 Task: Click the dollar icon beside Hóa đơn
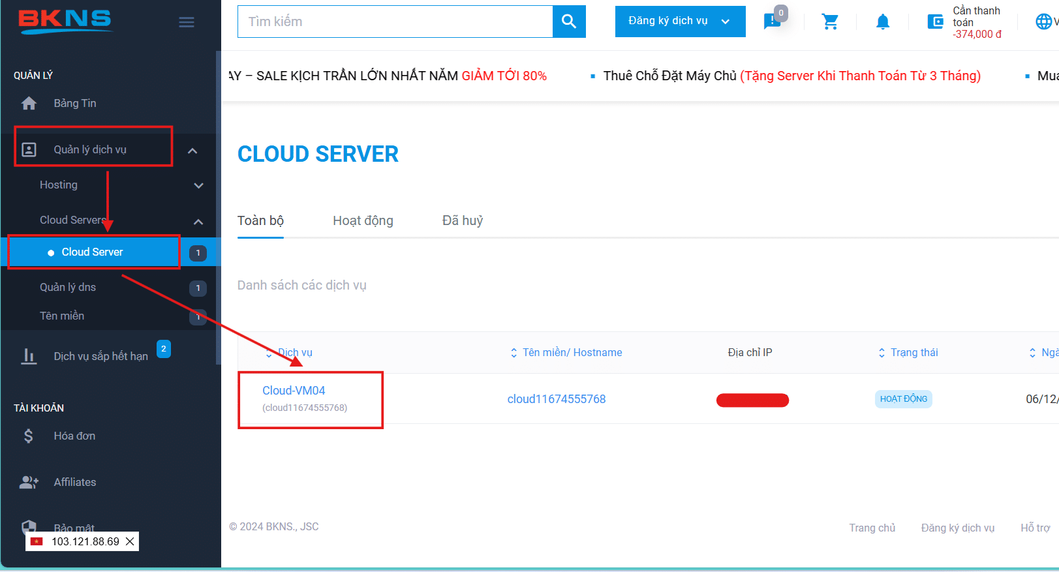point(29,436)
